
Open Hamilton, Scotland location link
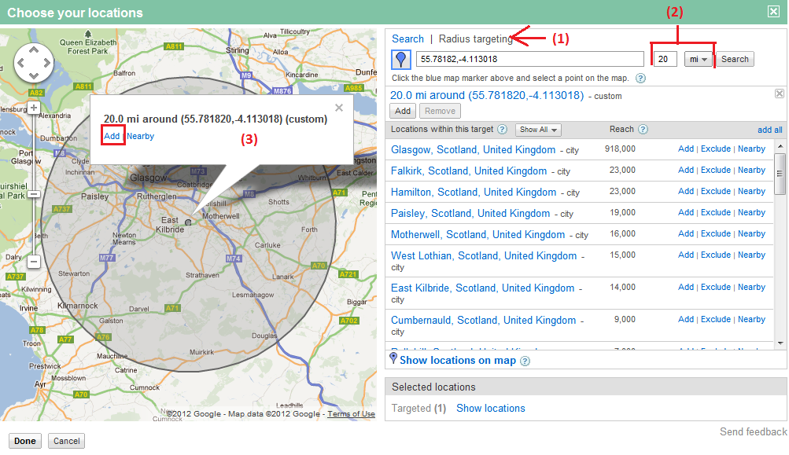[x=474, y=192]
